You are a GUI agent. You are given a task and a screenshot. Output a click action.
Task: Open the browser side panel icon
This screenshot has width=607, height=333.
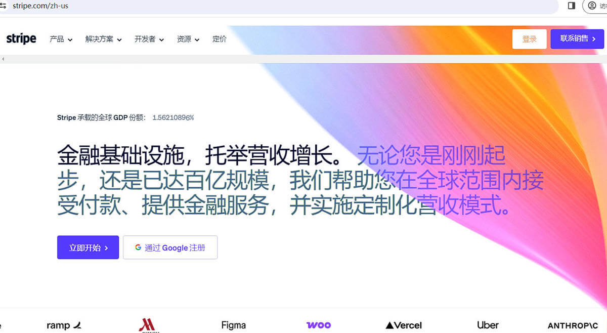click(572, 6)
